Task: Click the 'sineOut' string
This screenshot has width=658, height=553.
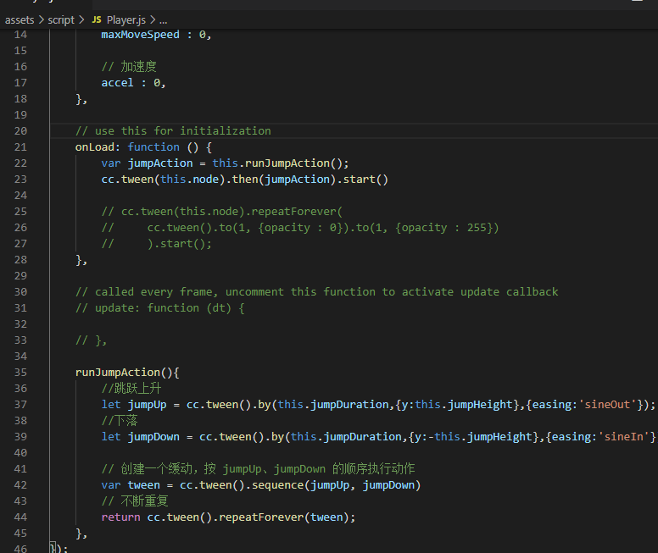Action: click(607, 405)
